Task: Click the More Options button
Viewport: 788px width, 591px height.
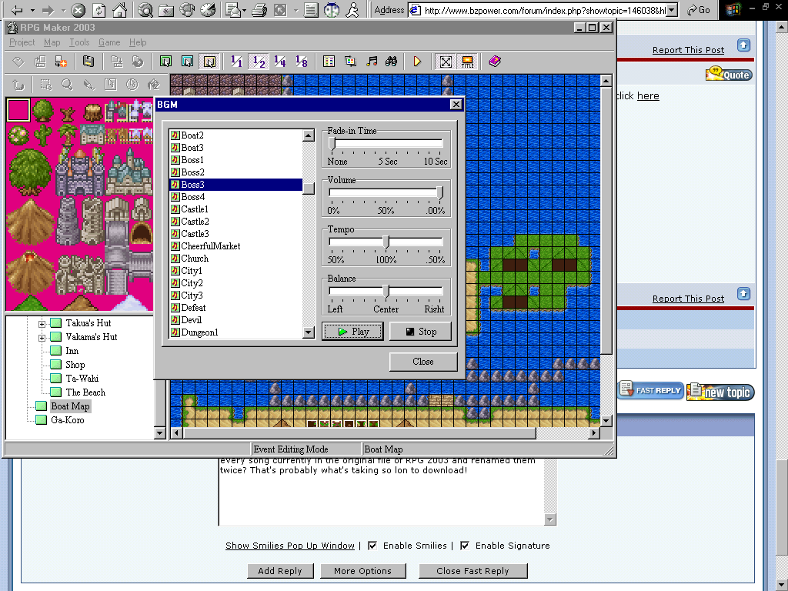Action: click(363, 571)
